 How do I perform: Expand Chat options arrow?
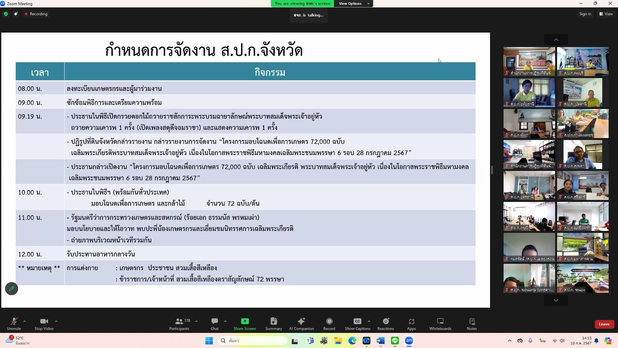point(225,321)
